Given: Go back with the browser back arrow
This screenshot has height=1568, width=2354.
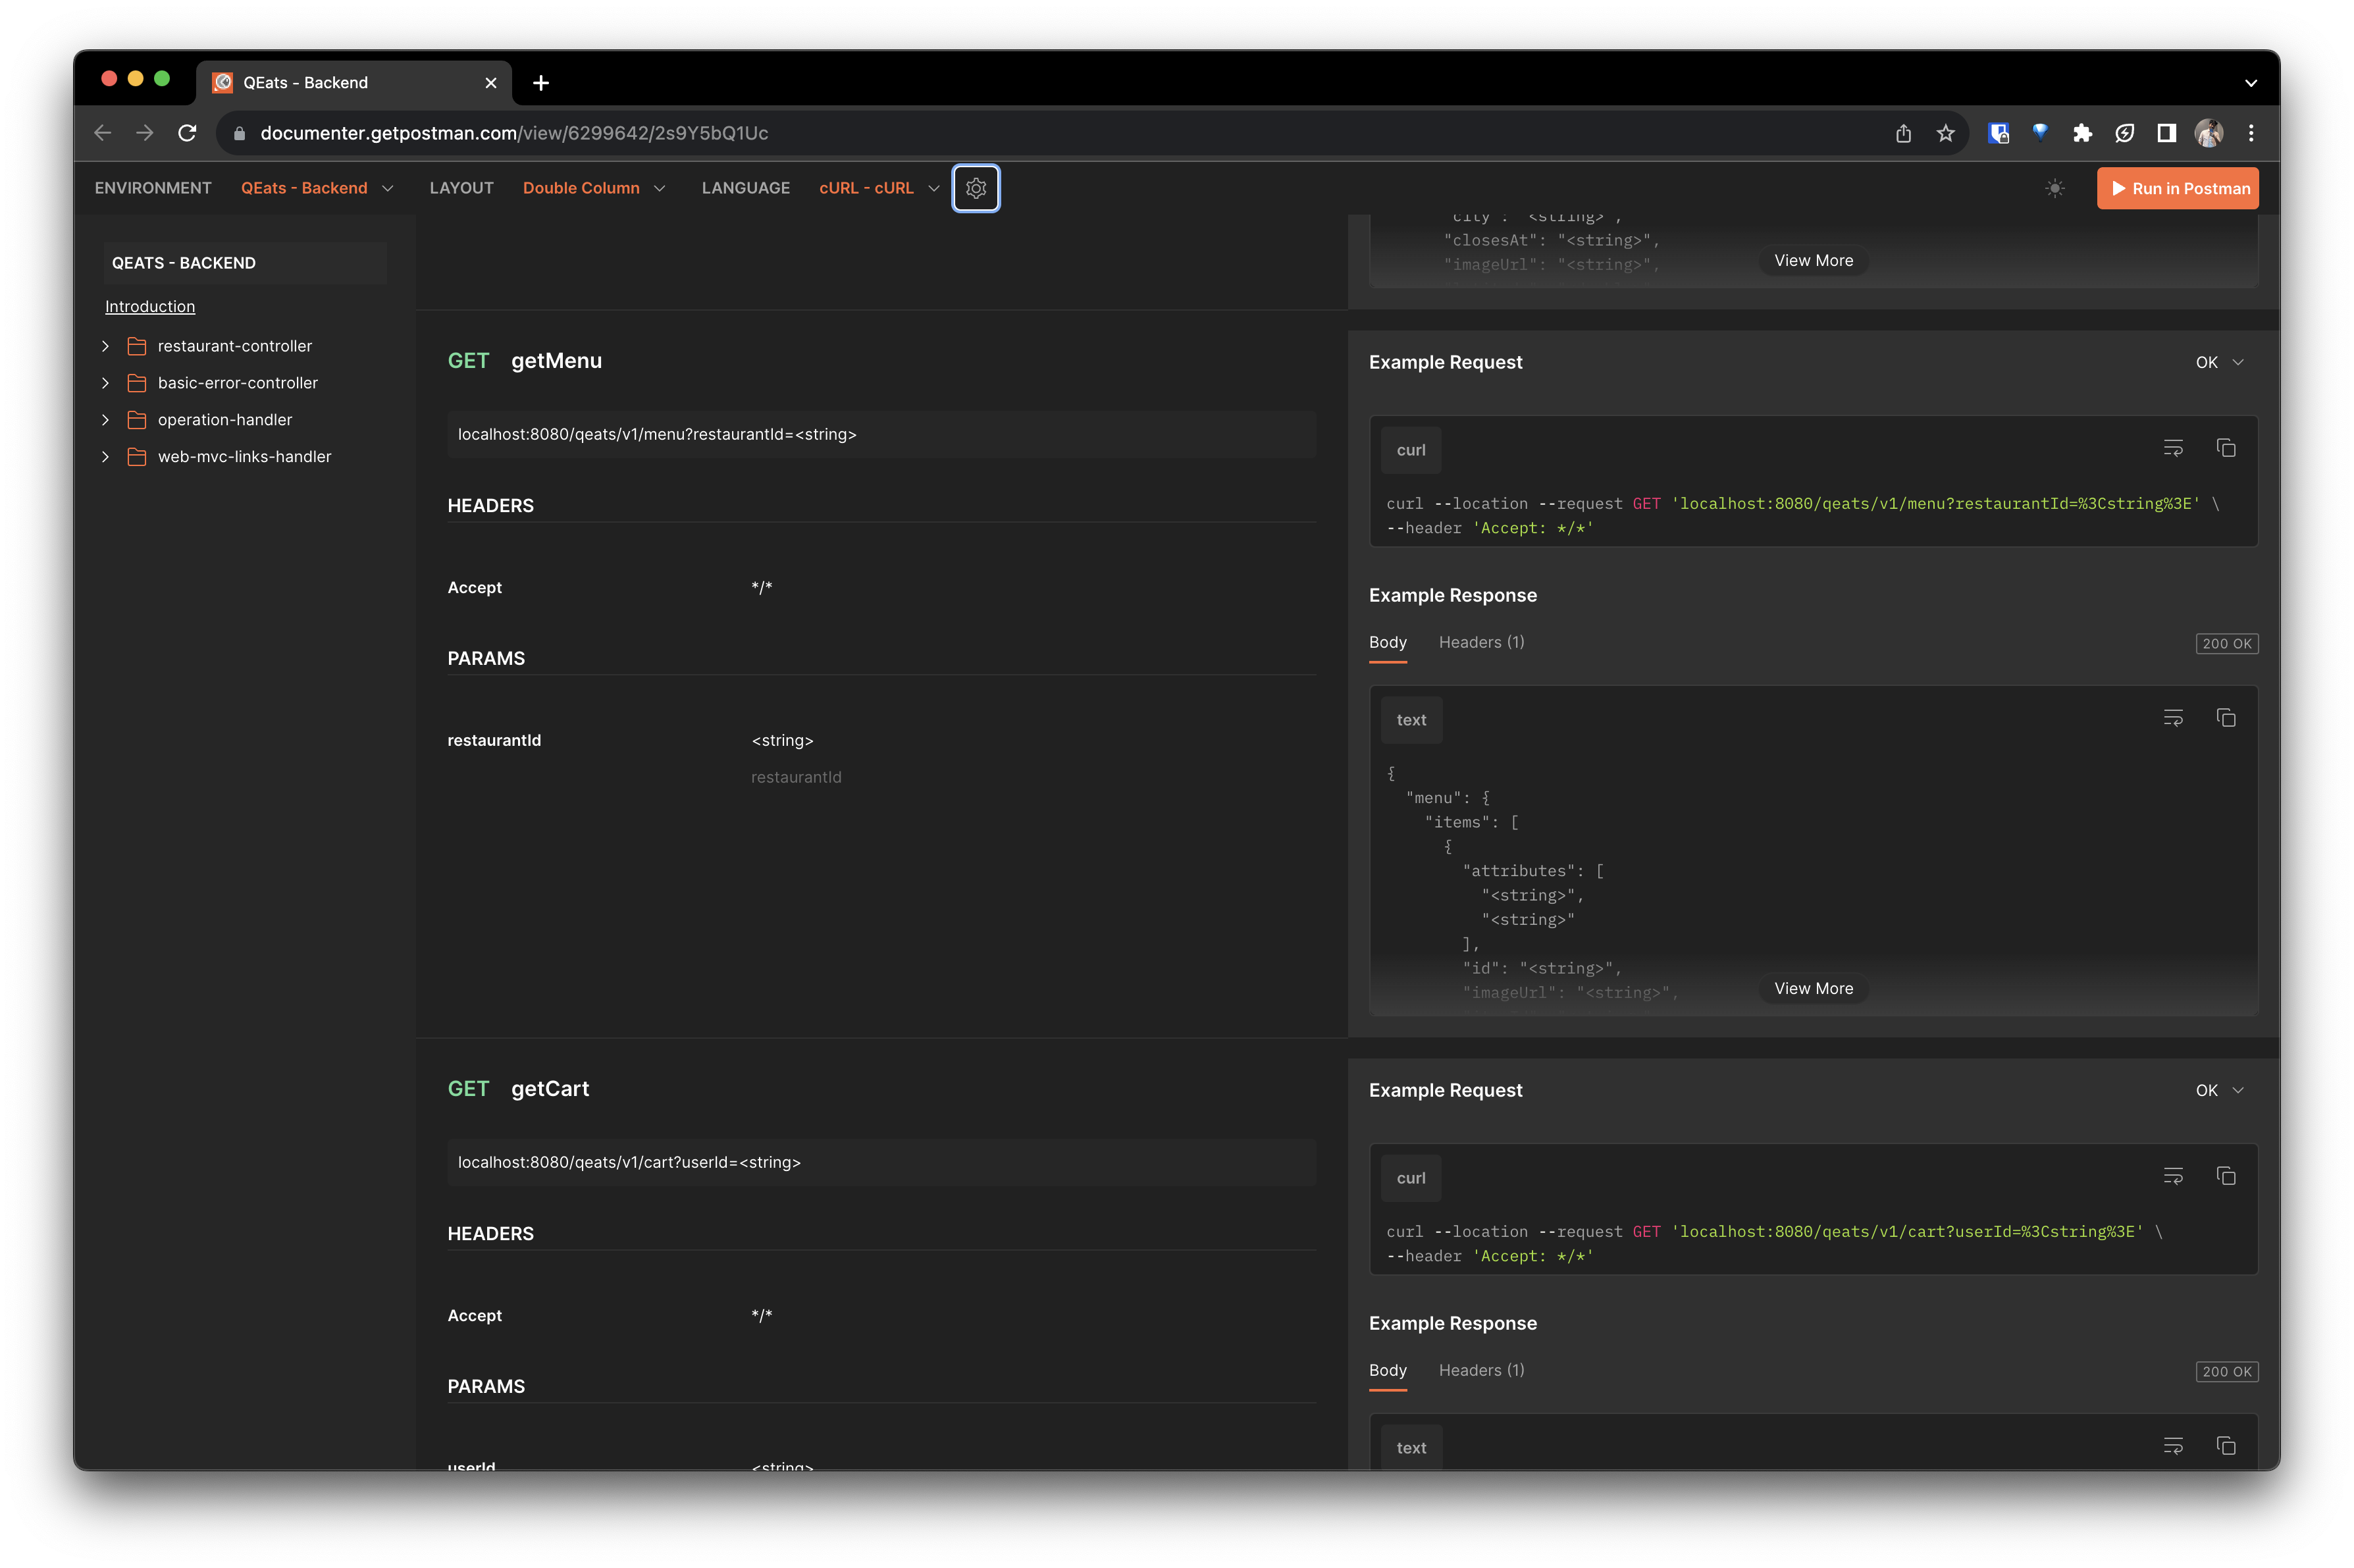Looking at the screenshot, I should tap(102, 133).
